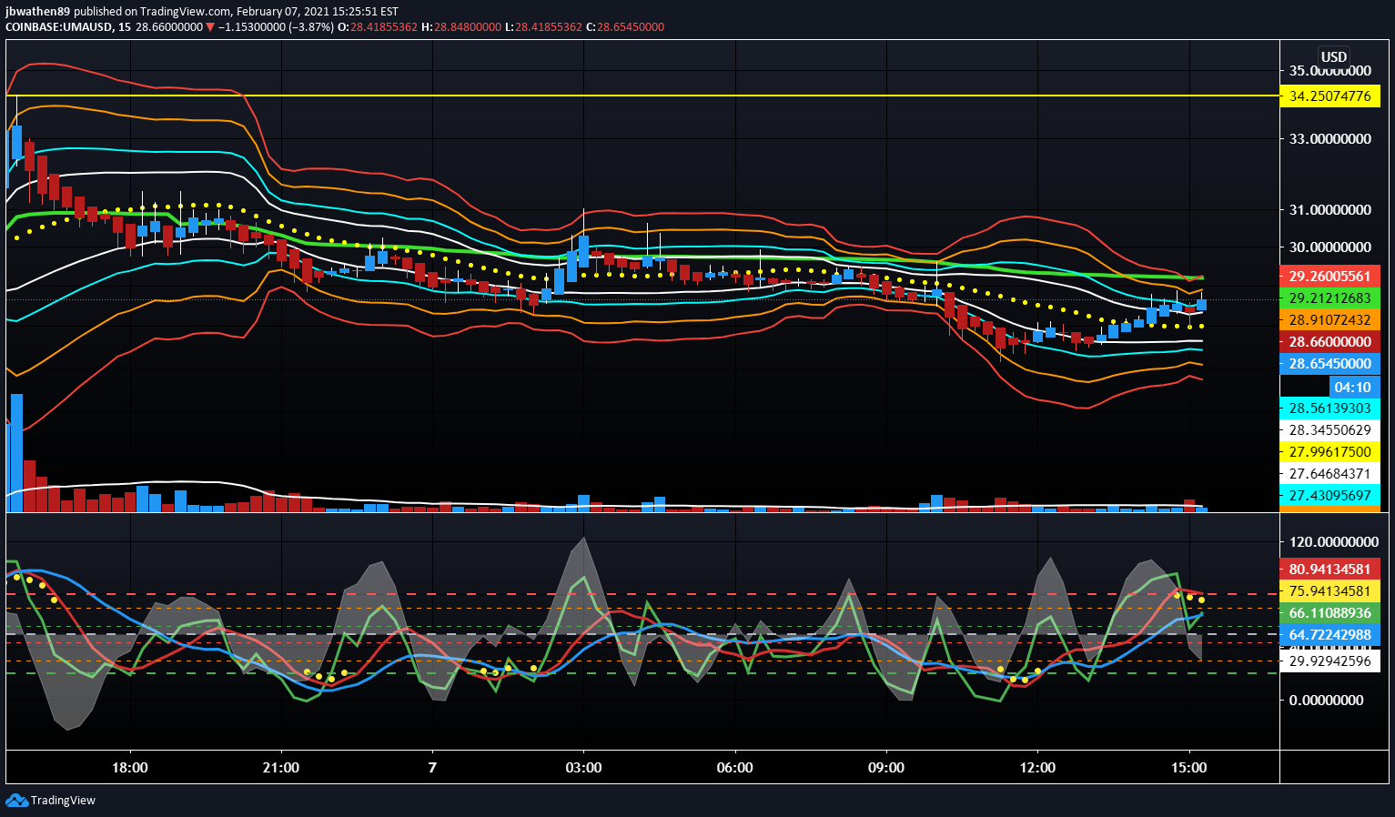The image size is (1395, 817).
Task: Click the C:28.65450000 close value in the header
Action: click(x=625, y=27)
